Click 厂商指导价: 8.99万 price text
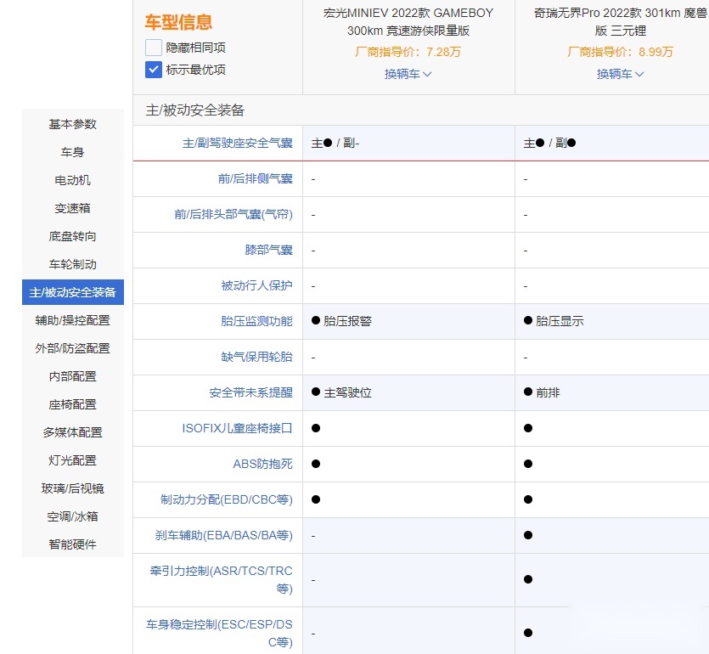 click(x=620, y=52)
